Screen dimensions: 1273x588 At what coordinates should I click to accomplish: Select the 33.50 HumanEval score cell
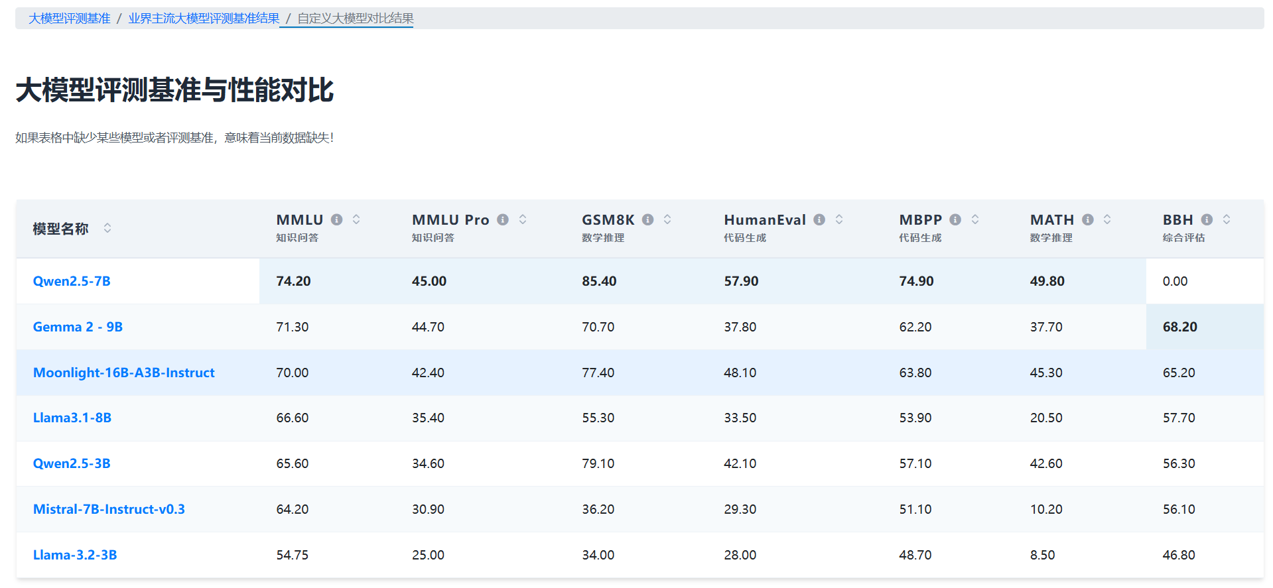[795, 418]
